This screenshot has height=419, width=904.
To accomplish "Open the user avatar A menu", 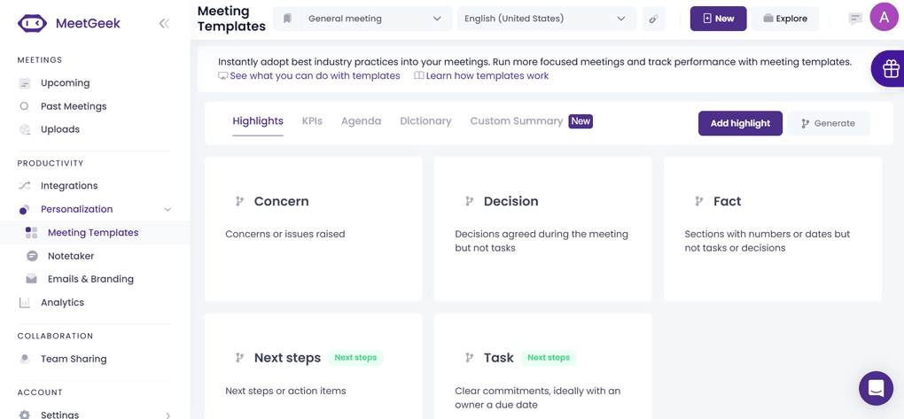I will click(x=885, y=17).
